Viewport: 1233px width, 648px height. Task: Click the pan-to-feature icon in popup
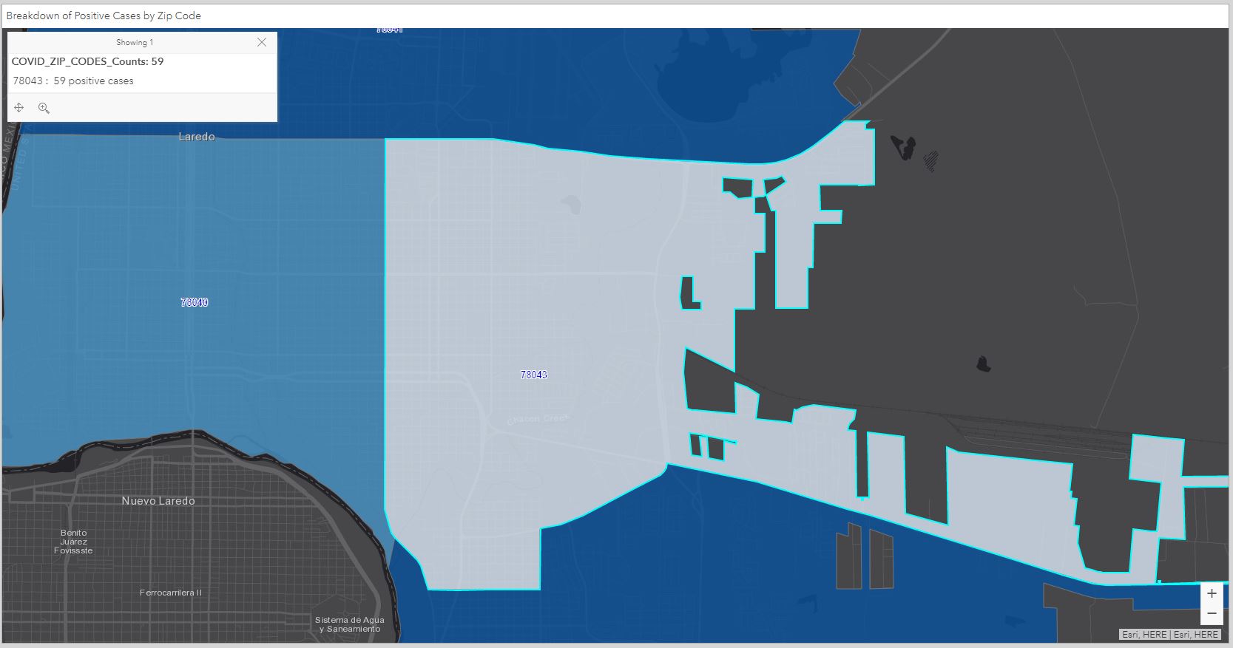click(19, 108)
